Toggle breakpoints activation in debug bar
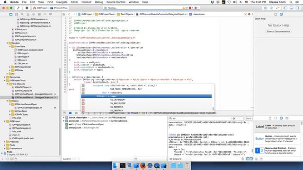The height and width of the screenshot is (170, 303). click(x=71, y=113)
